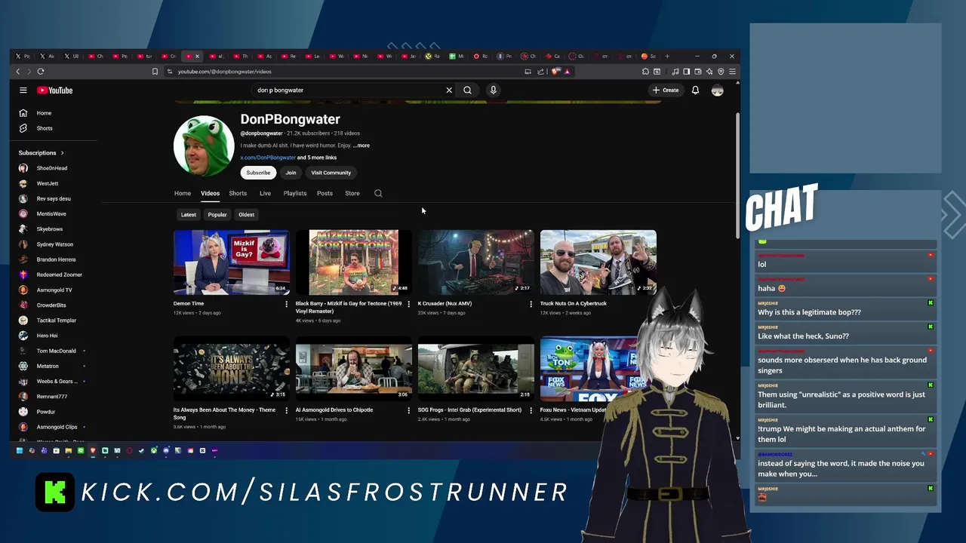This screenshot has width=966, height=543.
Task: Bookmark this page using the bookmark icon
Action: (155, 72)
